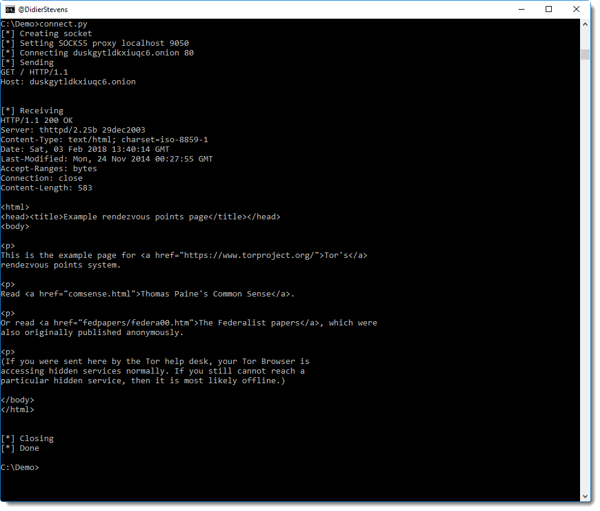Viewport: 600px width, 511px height.
Task: Maximize the console window
Action: tap(548, 9)
